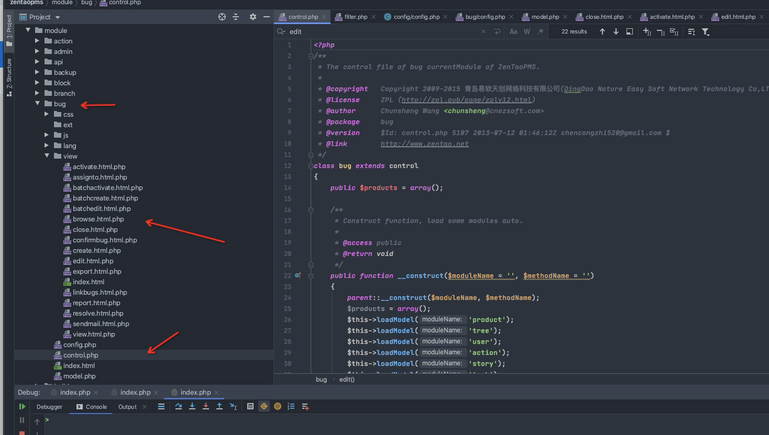Image resolution: width=769 pixels, height=435 pixels.
Task: Toggle Regex (.*) in find bar
Action: coord(541,31)
